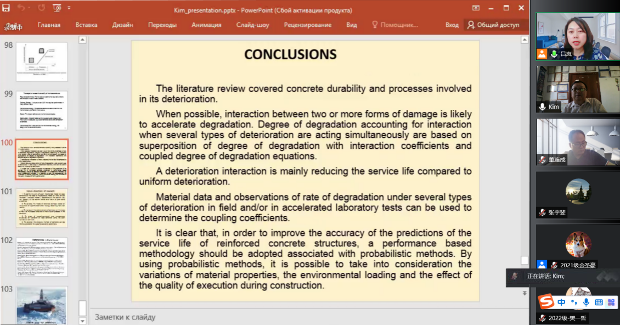Open the undo history dropdown arrow

[x=29, y=8]
